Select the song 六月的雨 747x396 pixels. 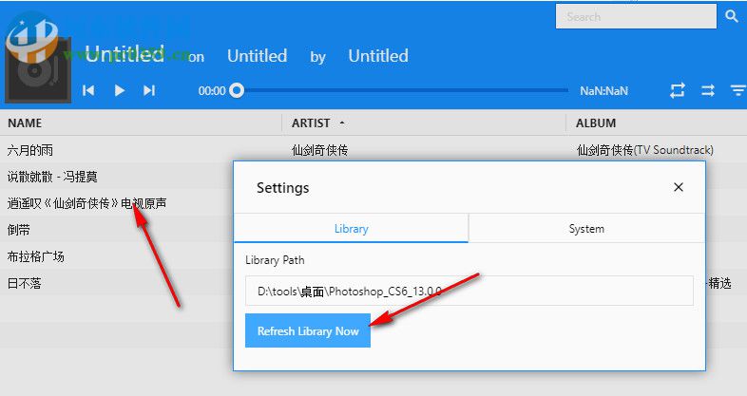point(30,150)
